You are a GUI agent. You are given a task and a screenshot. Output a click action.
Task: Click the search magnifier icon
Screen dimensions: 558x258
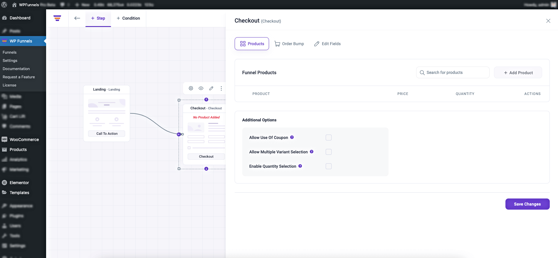(422, 72)
